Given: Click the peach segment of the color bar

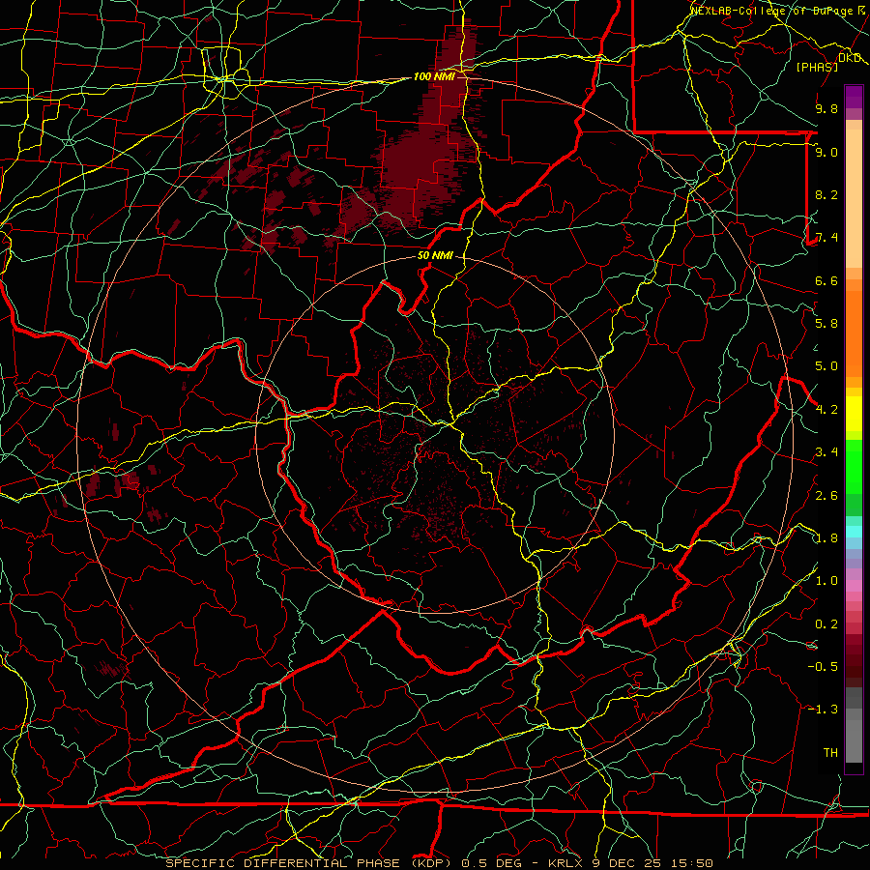Looking at the screenshot, I should tap(854, 198).
